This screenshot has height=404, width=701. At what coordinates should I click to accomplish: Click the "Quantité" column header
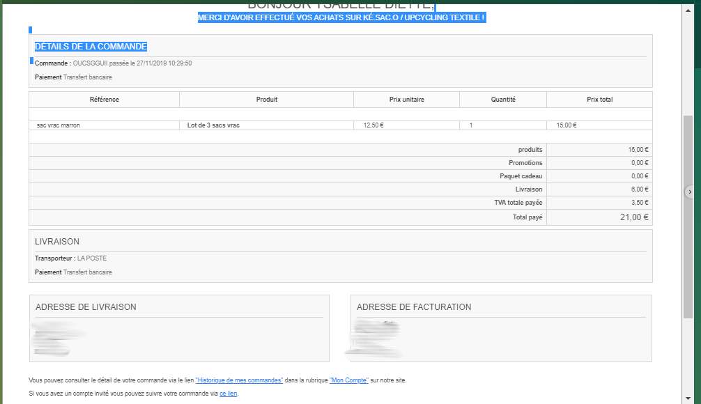click(x=503, y=100)
